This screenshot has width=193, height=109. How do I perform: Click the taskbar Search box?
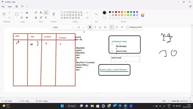[72, 106]
